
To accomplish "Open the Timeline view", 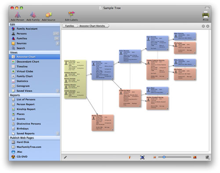I will 34,66.
